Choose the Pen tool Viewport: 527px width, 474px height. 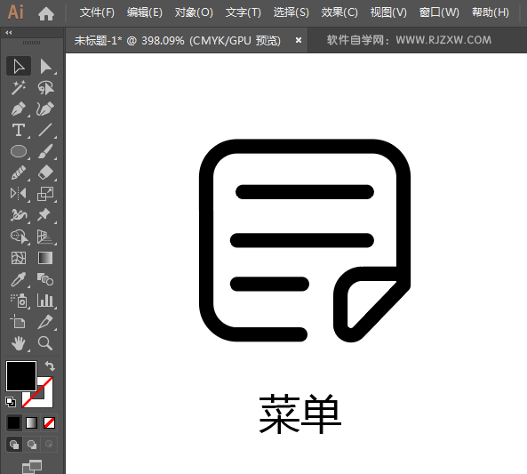pos(19,108)
